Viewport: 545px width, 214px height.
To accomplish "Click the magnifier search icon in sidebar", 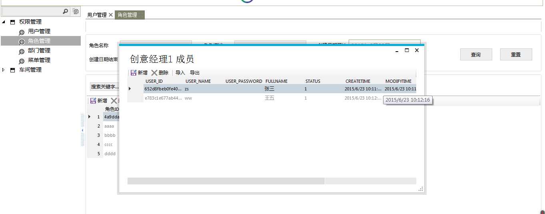I will 66,12.
